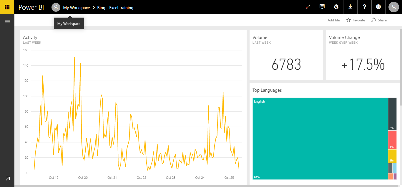Toggle Favorite for this dashboard
This screenshot has width=402, height=187.
[x=355, y=20]
